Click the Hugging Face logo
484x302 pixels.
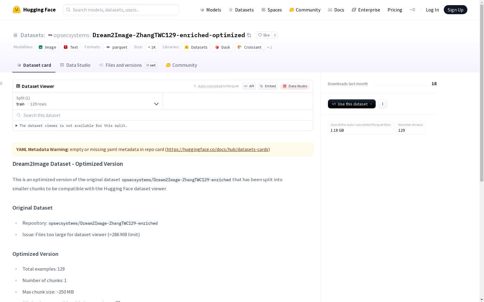pos(34,10)
